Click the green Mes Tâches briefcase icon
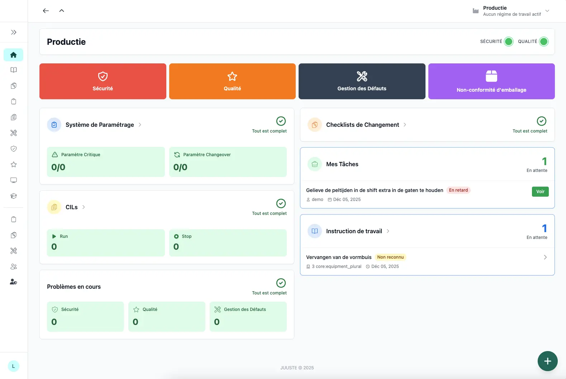This screenshot has width=566, height=379. point(315,164)
